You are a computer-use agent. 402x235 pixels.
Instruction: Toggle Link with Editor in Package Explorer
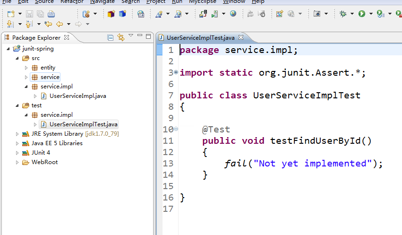pos(121,37)
